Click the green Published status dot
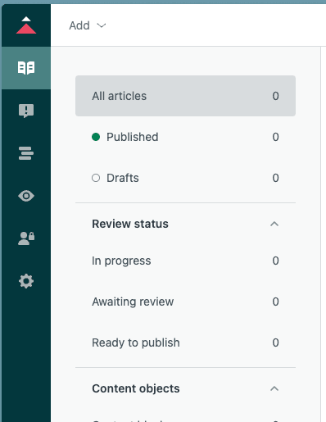The height and width of the screenshot is (422, 326). [96, 137]
